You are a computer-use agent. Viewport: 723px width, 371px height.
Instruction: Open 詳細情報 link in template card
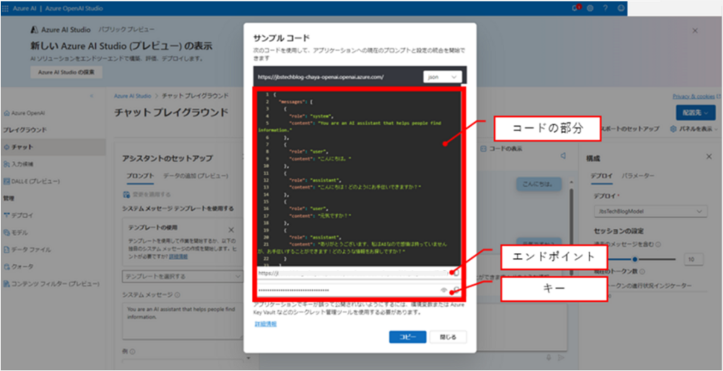click(178, 256)
